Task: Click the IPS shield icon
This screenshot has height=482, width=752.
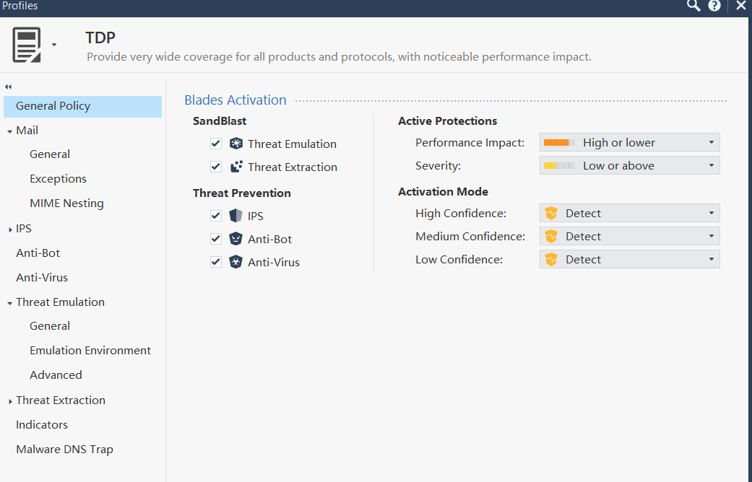Action: [236, 216]
